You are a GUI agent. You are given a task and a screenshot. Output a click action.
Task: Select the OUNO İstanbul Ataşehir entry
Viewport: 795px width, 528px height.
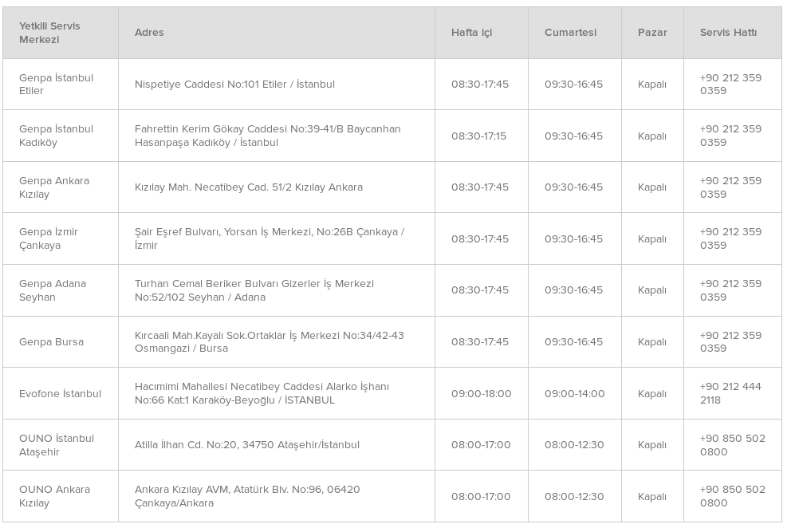57,445
